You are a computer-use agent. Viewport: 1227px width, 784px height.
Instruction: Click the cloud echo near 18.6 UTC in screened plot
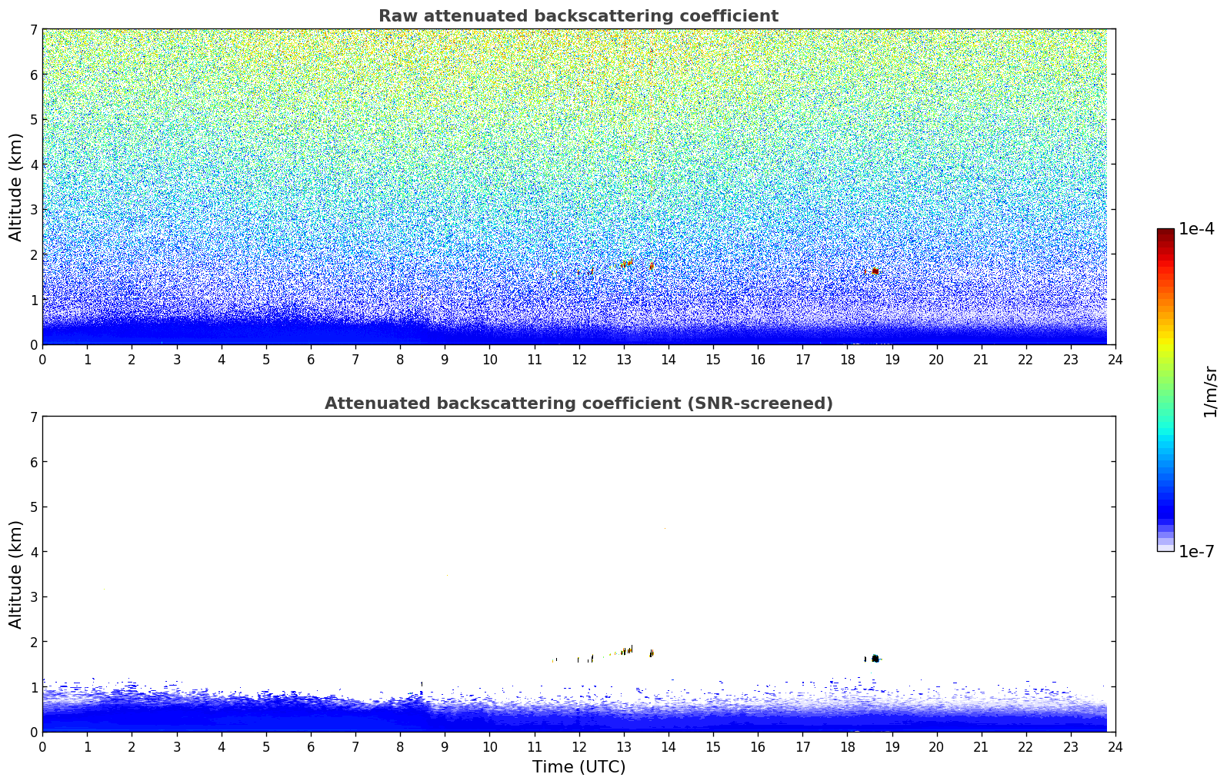875,658
